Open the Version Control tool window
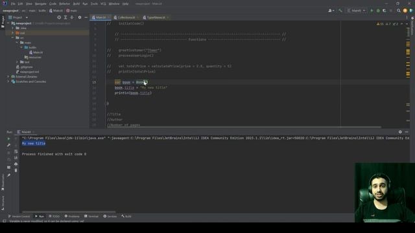The image size is (415, 233). [19, 216]
